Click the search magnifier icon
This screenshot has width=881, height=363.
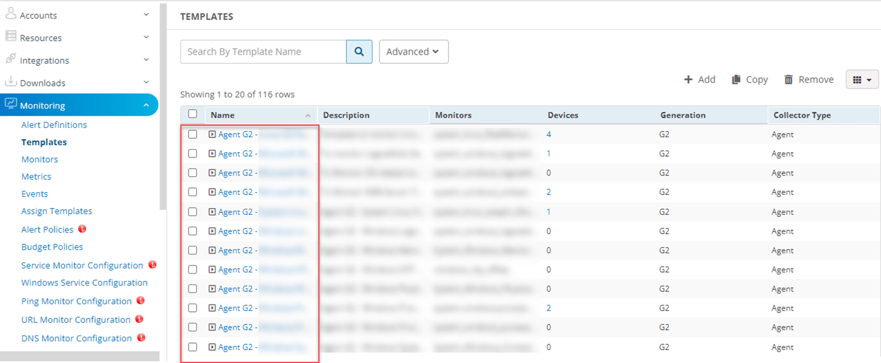[359, 52]
